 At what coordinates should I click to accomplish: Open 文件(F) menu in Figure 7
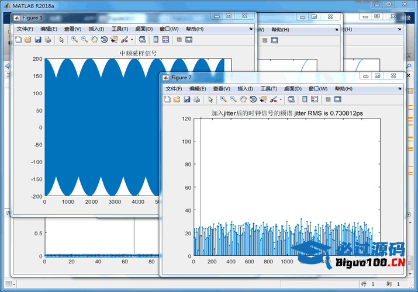point(174,89)
